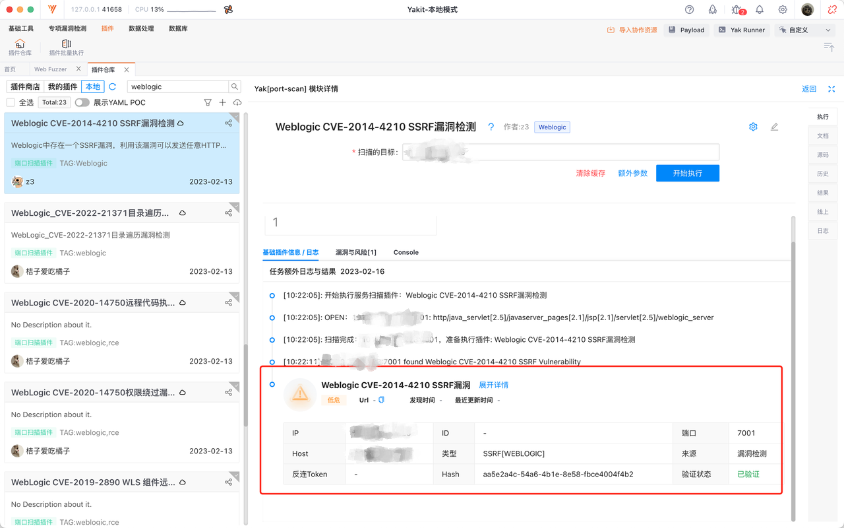Click 返回 to go back
This screenshot has width=844, height=528.
tap(809, 89)
